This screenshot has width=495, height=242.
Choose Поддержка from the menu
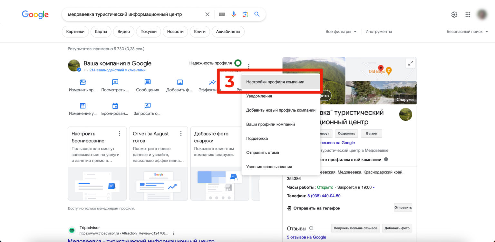281,138
